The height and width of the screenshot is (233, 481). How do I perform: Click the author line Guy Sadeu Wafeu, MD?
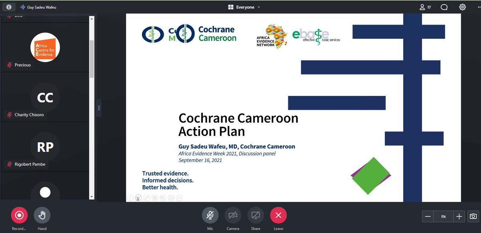click(237, 146)
